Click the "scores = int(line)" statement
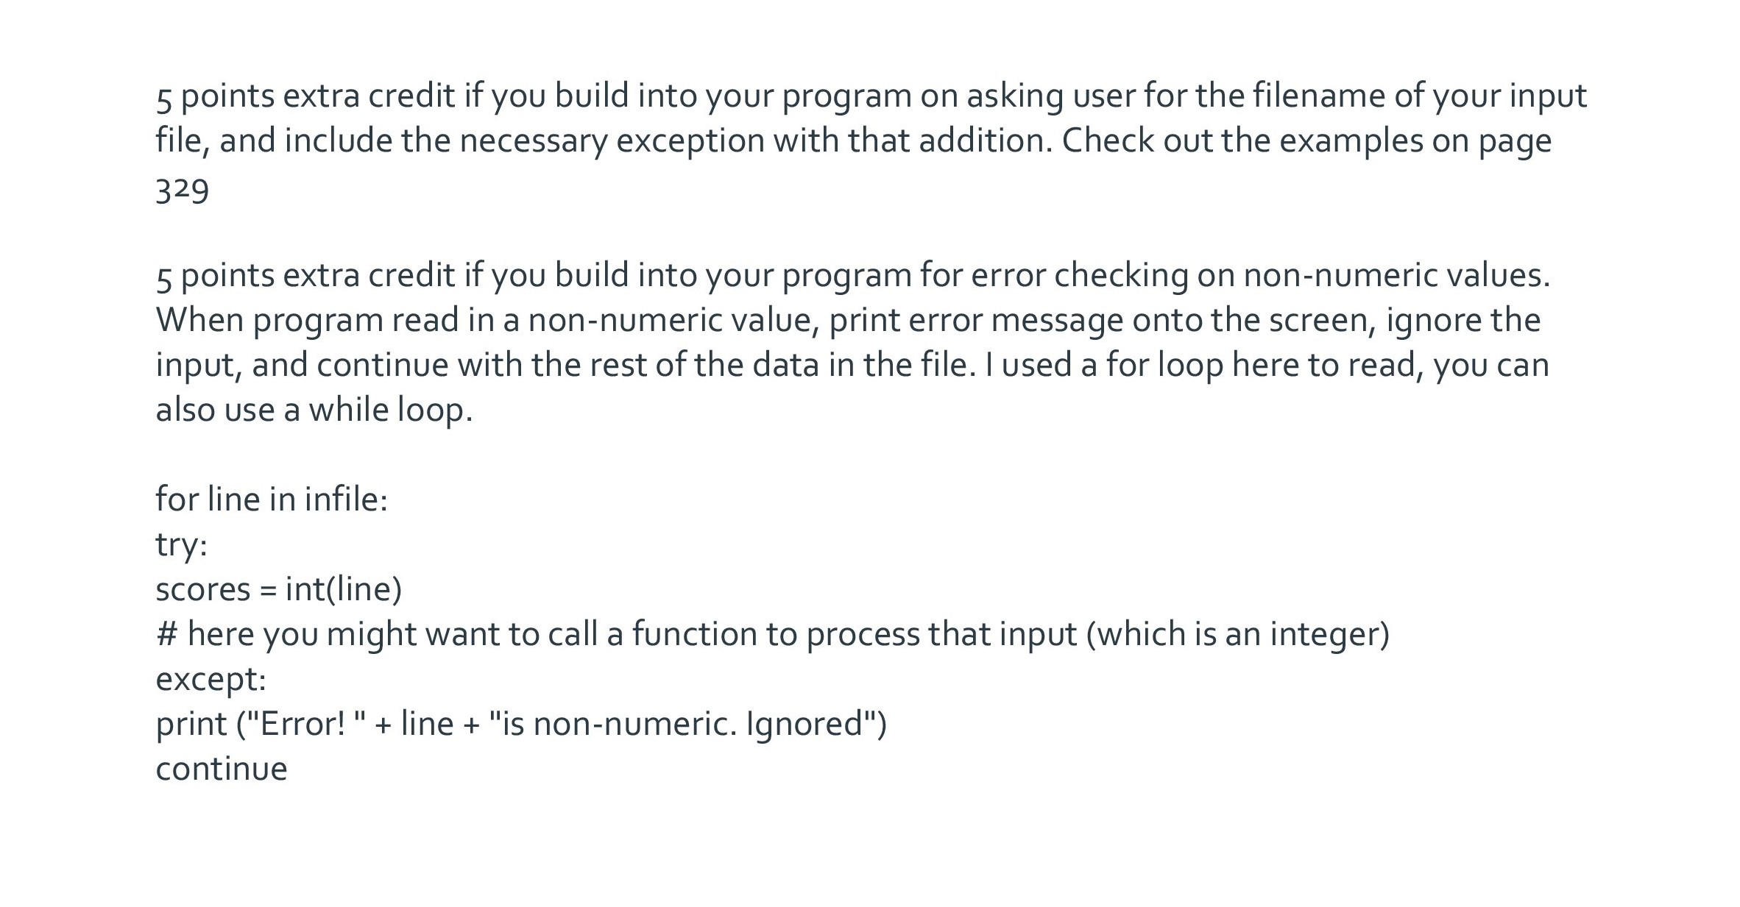This screenshot has width=1740, height=907. pos(279,589)
